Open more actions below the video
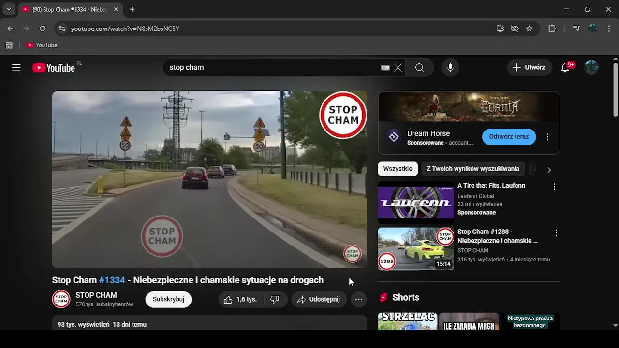This screenshot has height=348, width=619. click(359, 299)
